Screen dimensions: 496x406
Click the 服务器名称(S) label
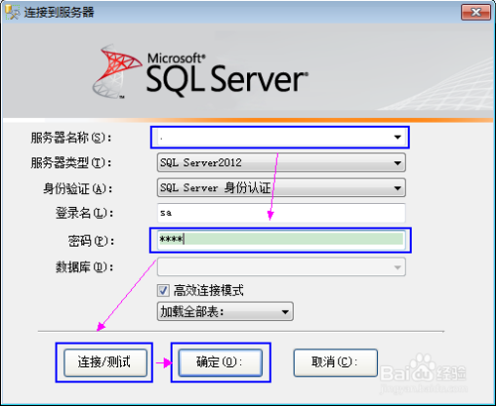click(71, 138)
